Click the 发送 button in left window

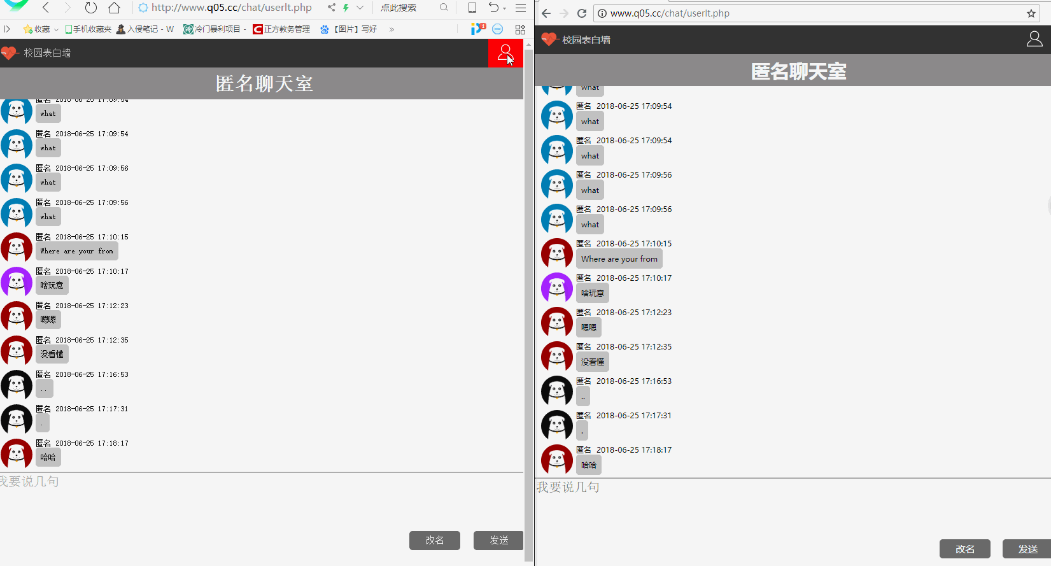click(x=498, y=540)
